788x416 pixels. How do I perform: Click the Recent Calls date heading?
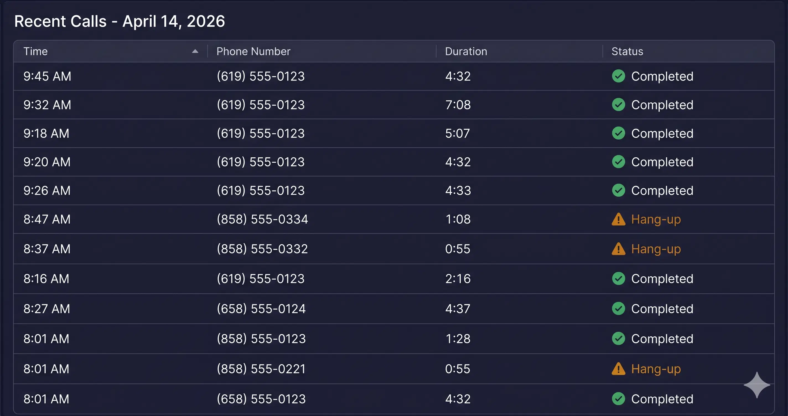pyautogui.click(x=120, y=21)
